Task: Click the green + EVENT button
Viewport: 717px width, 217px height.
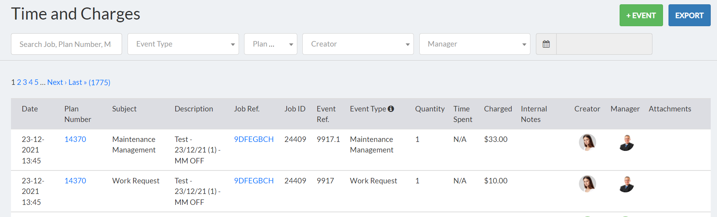Action: point(641,15)
